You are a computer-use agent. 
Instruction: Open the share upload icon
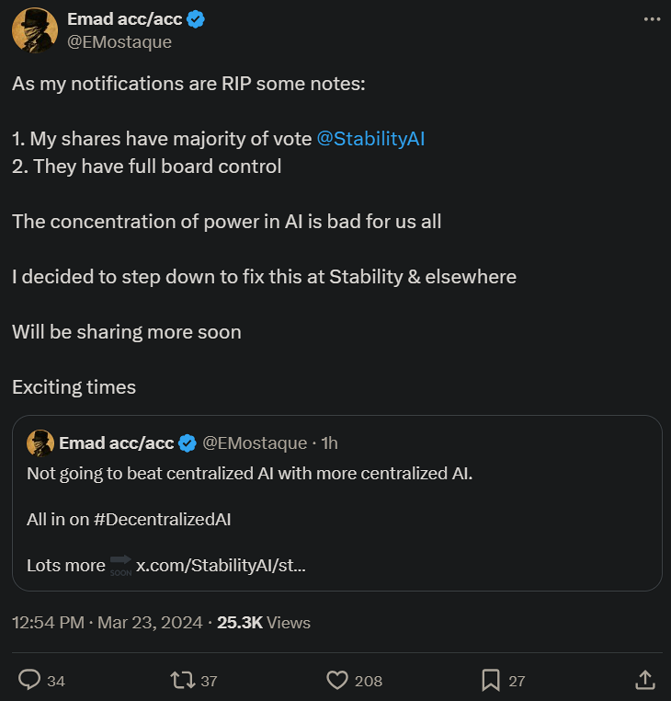click(x=645, y=680)
